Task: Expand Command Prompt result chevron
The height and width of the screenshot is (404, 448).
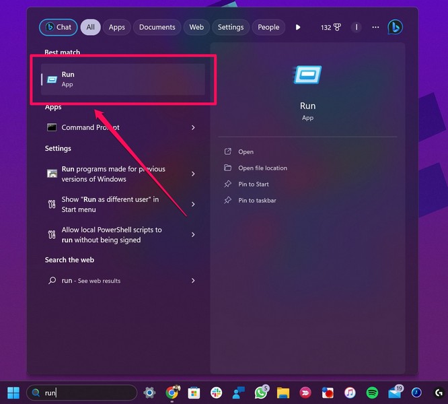Action: tap(193, 127)
